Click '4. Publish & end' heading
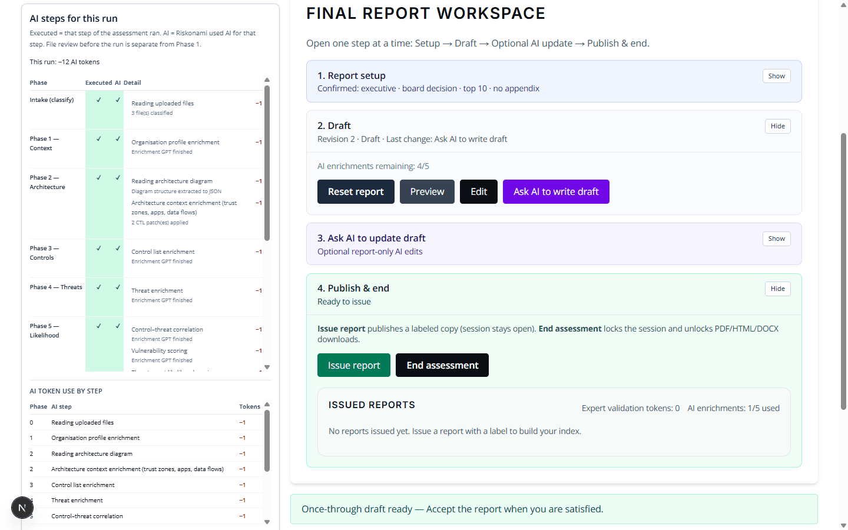The height and width of the screenshot is (530, 848). pyautogui.click(x=353, y=289)
